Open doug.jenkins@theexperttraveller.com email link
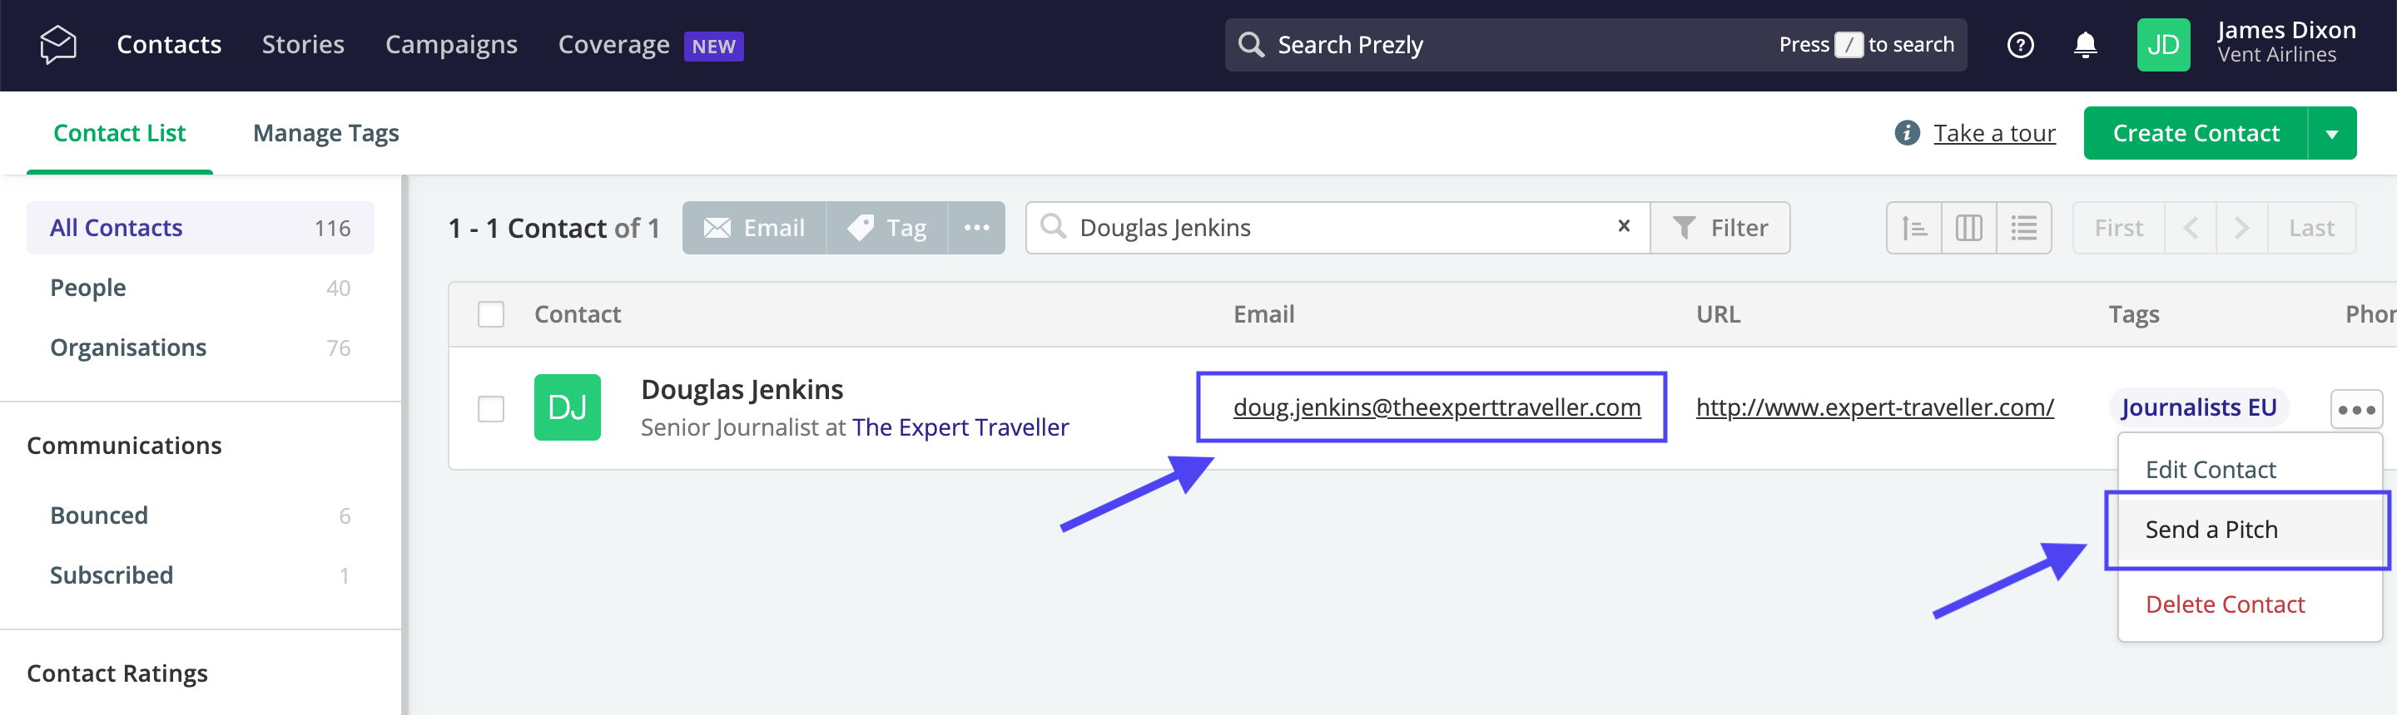This screenshot has height=715, width=2397. (1437, 407)
